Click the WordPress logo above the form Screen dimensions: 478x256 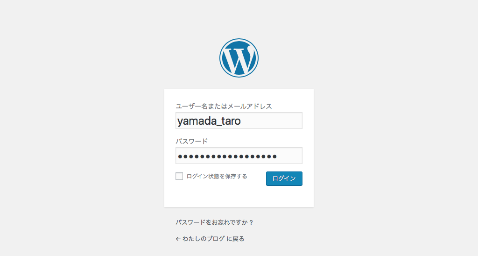[x=239, y=57]
